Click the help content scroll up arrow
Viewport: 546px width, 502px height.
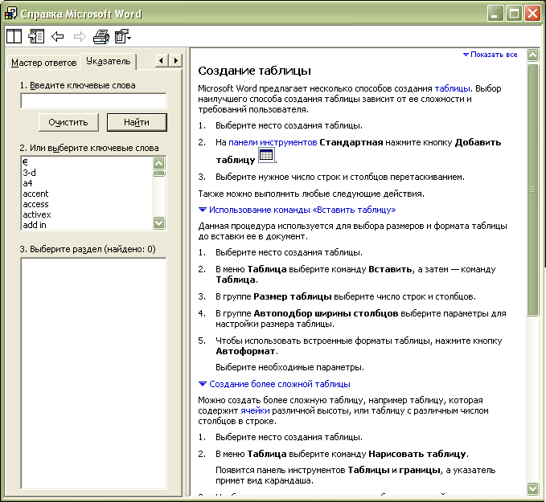532,55
